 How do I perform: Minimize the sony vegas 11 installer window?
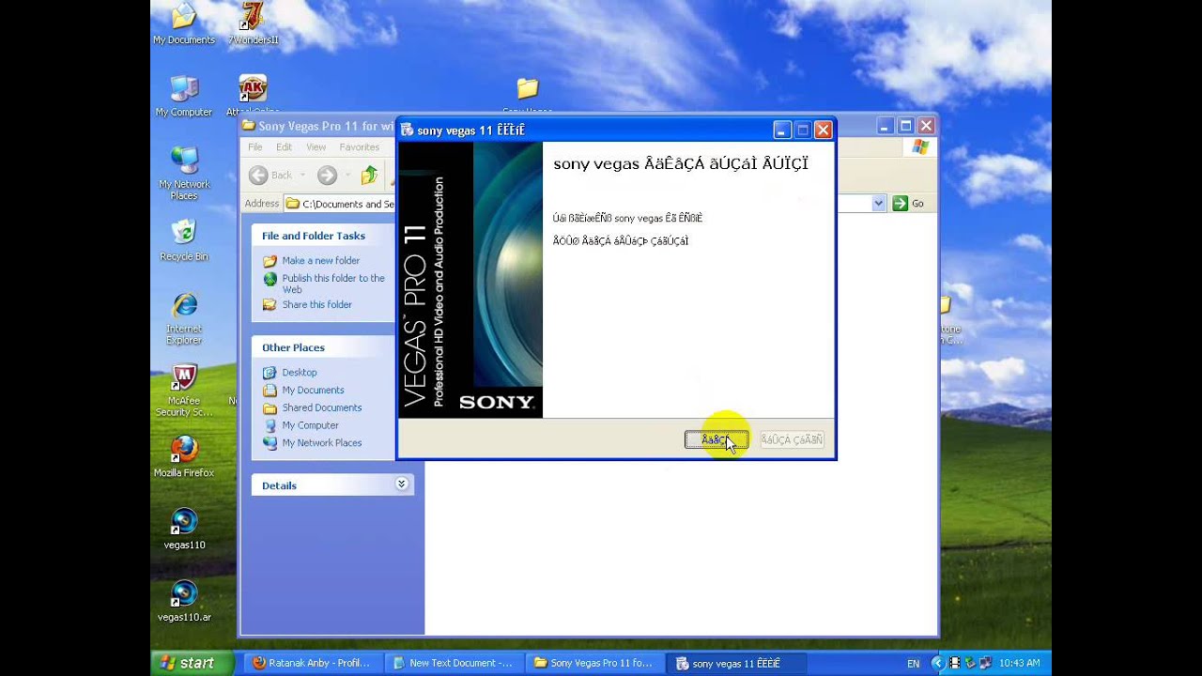pos(781,130)
